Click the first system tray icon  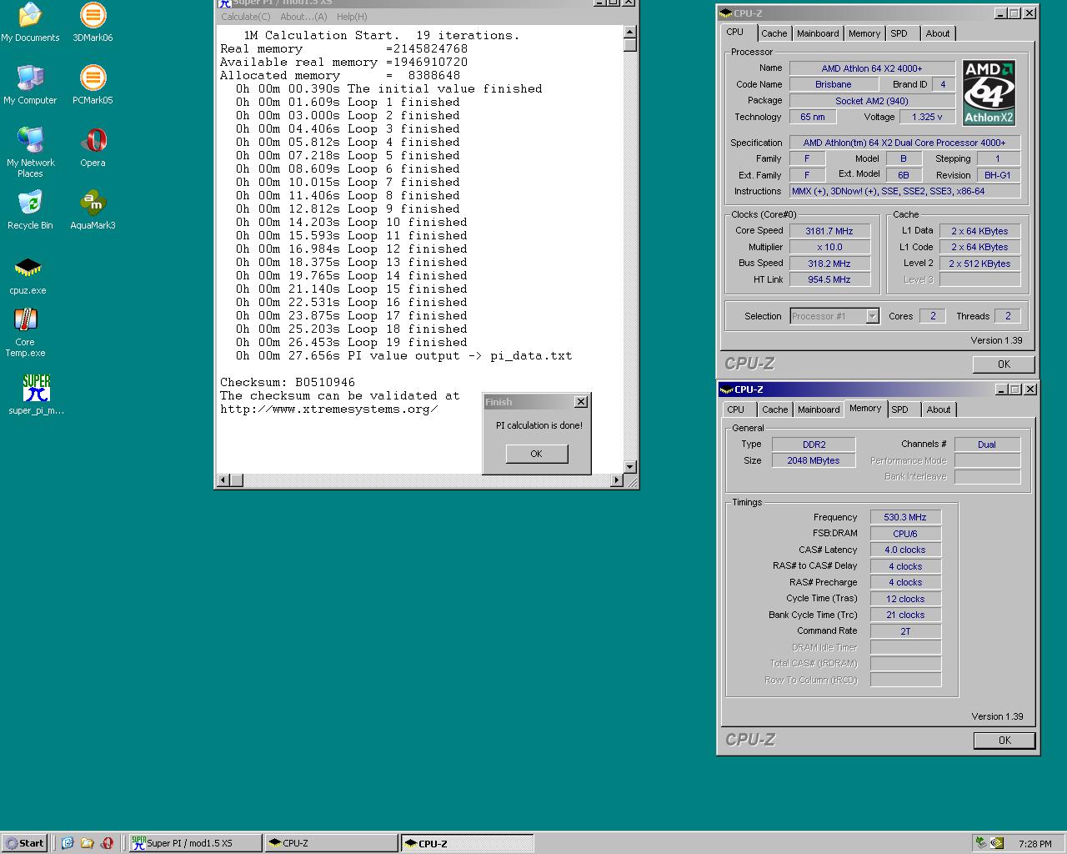coord(981,843)
